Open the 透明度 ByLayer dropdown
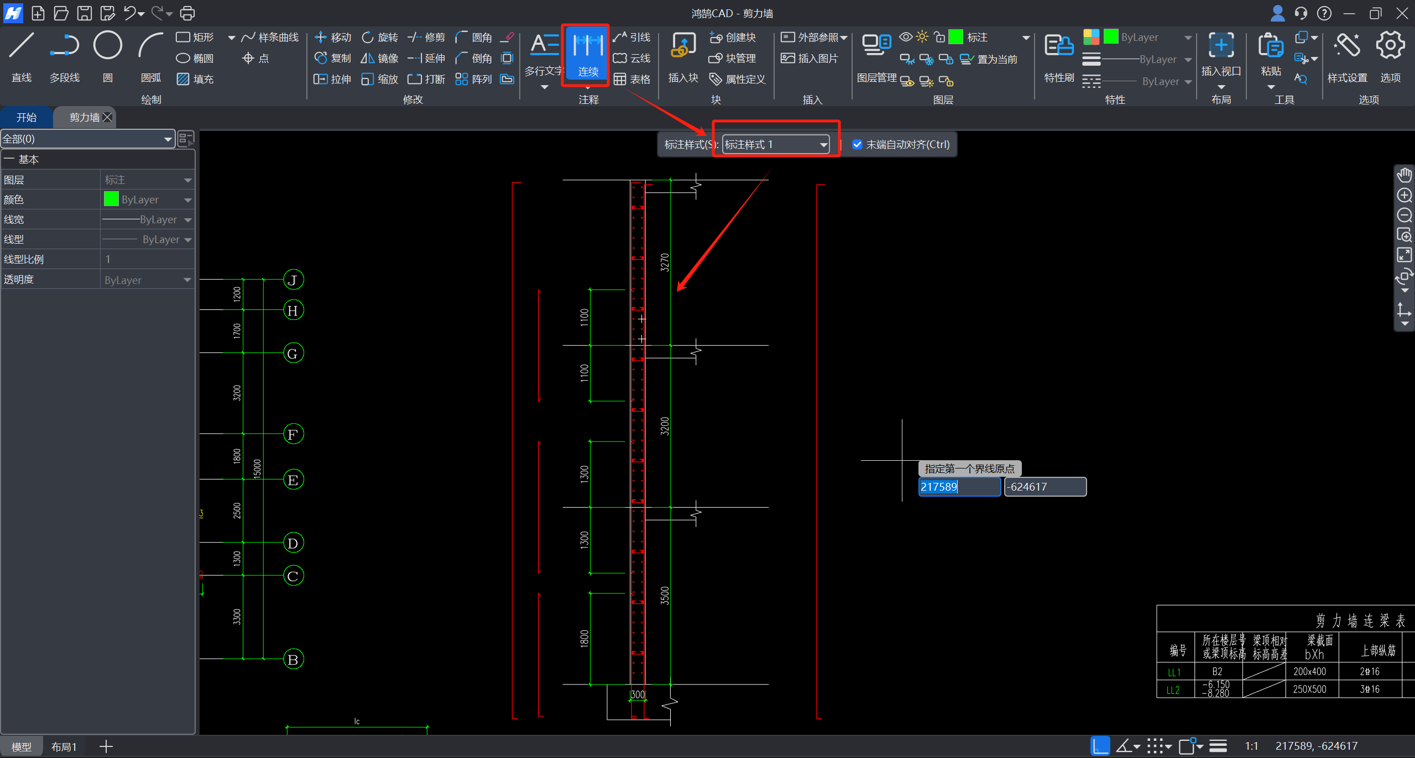The height and width of the screenshot is (758, 1415). 147,280
